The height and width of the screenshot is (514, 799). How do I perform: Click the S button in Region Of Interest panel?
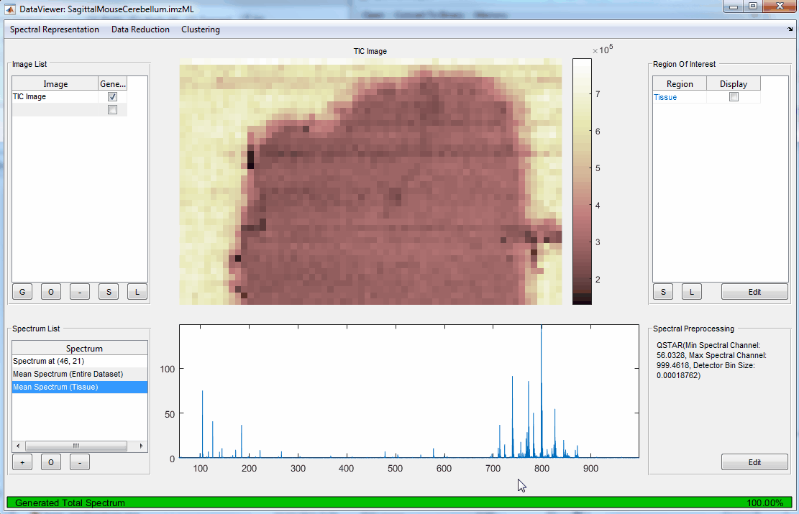tap(662, 291)
